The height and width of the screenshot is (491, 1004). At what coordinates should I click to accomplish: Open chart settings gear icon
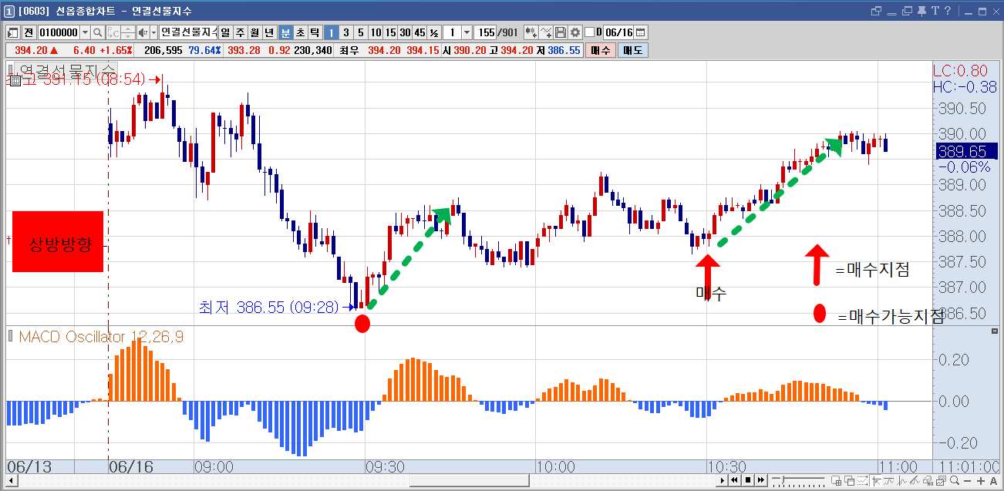click(x=574, y=32)
